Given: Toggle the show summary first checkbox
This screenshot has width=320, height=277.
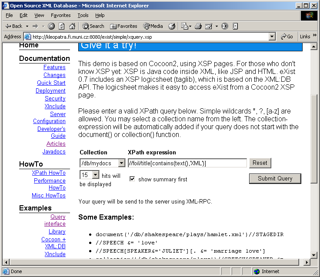Looking at the screenshot, I should click(x=132, y=179).
